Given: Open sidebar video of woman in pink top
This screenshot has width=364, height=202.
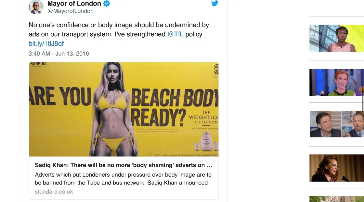Looking at the screenshot, I should (x=337, y=39).
